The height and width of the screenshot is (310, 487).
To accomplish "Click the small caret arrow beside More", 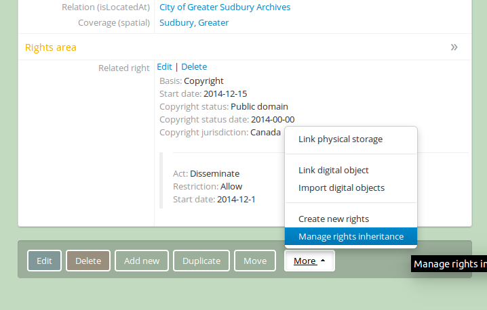I will [x=323, y=261].
